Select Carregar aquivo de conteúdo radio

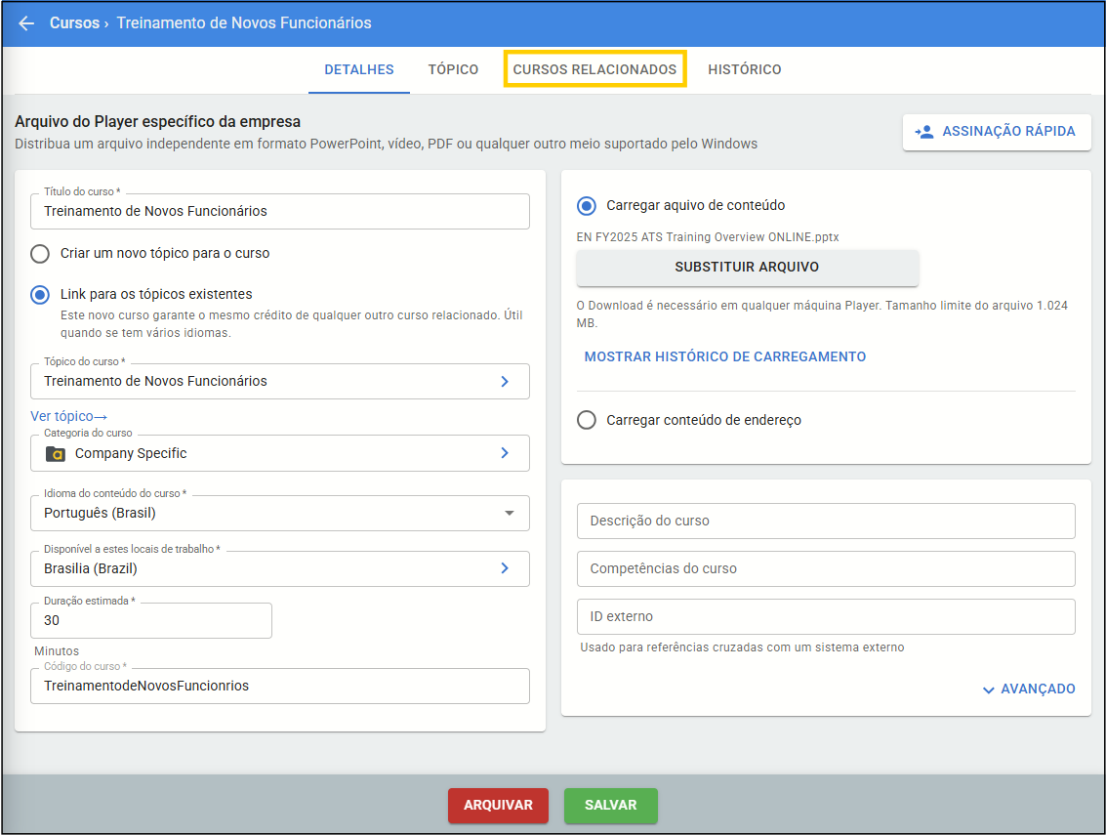tap(587, 206)
